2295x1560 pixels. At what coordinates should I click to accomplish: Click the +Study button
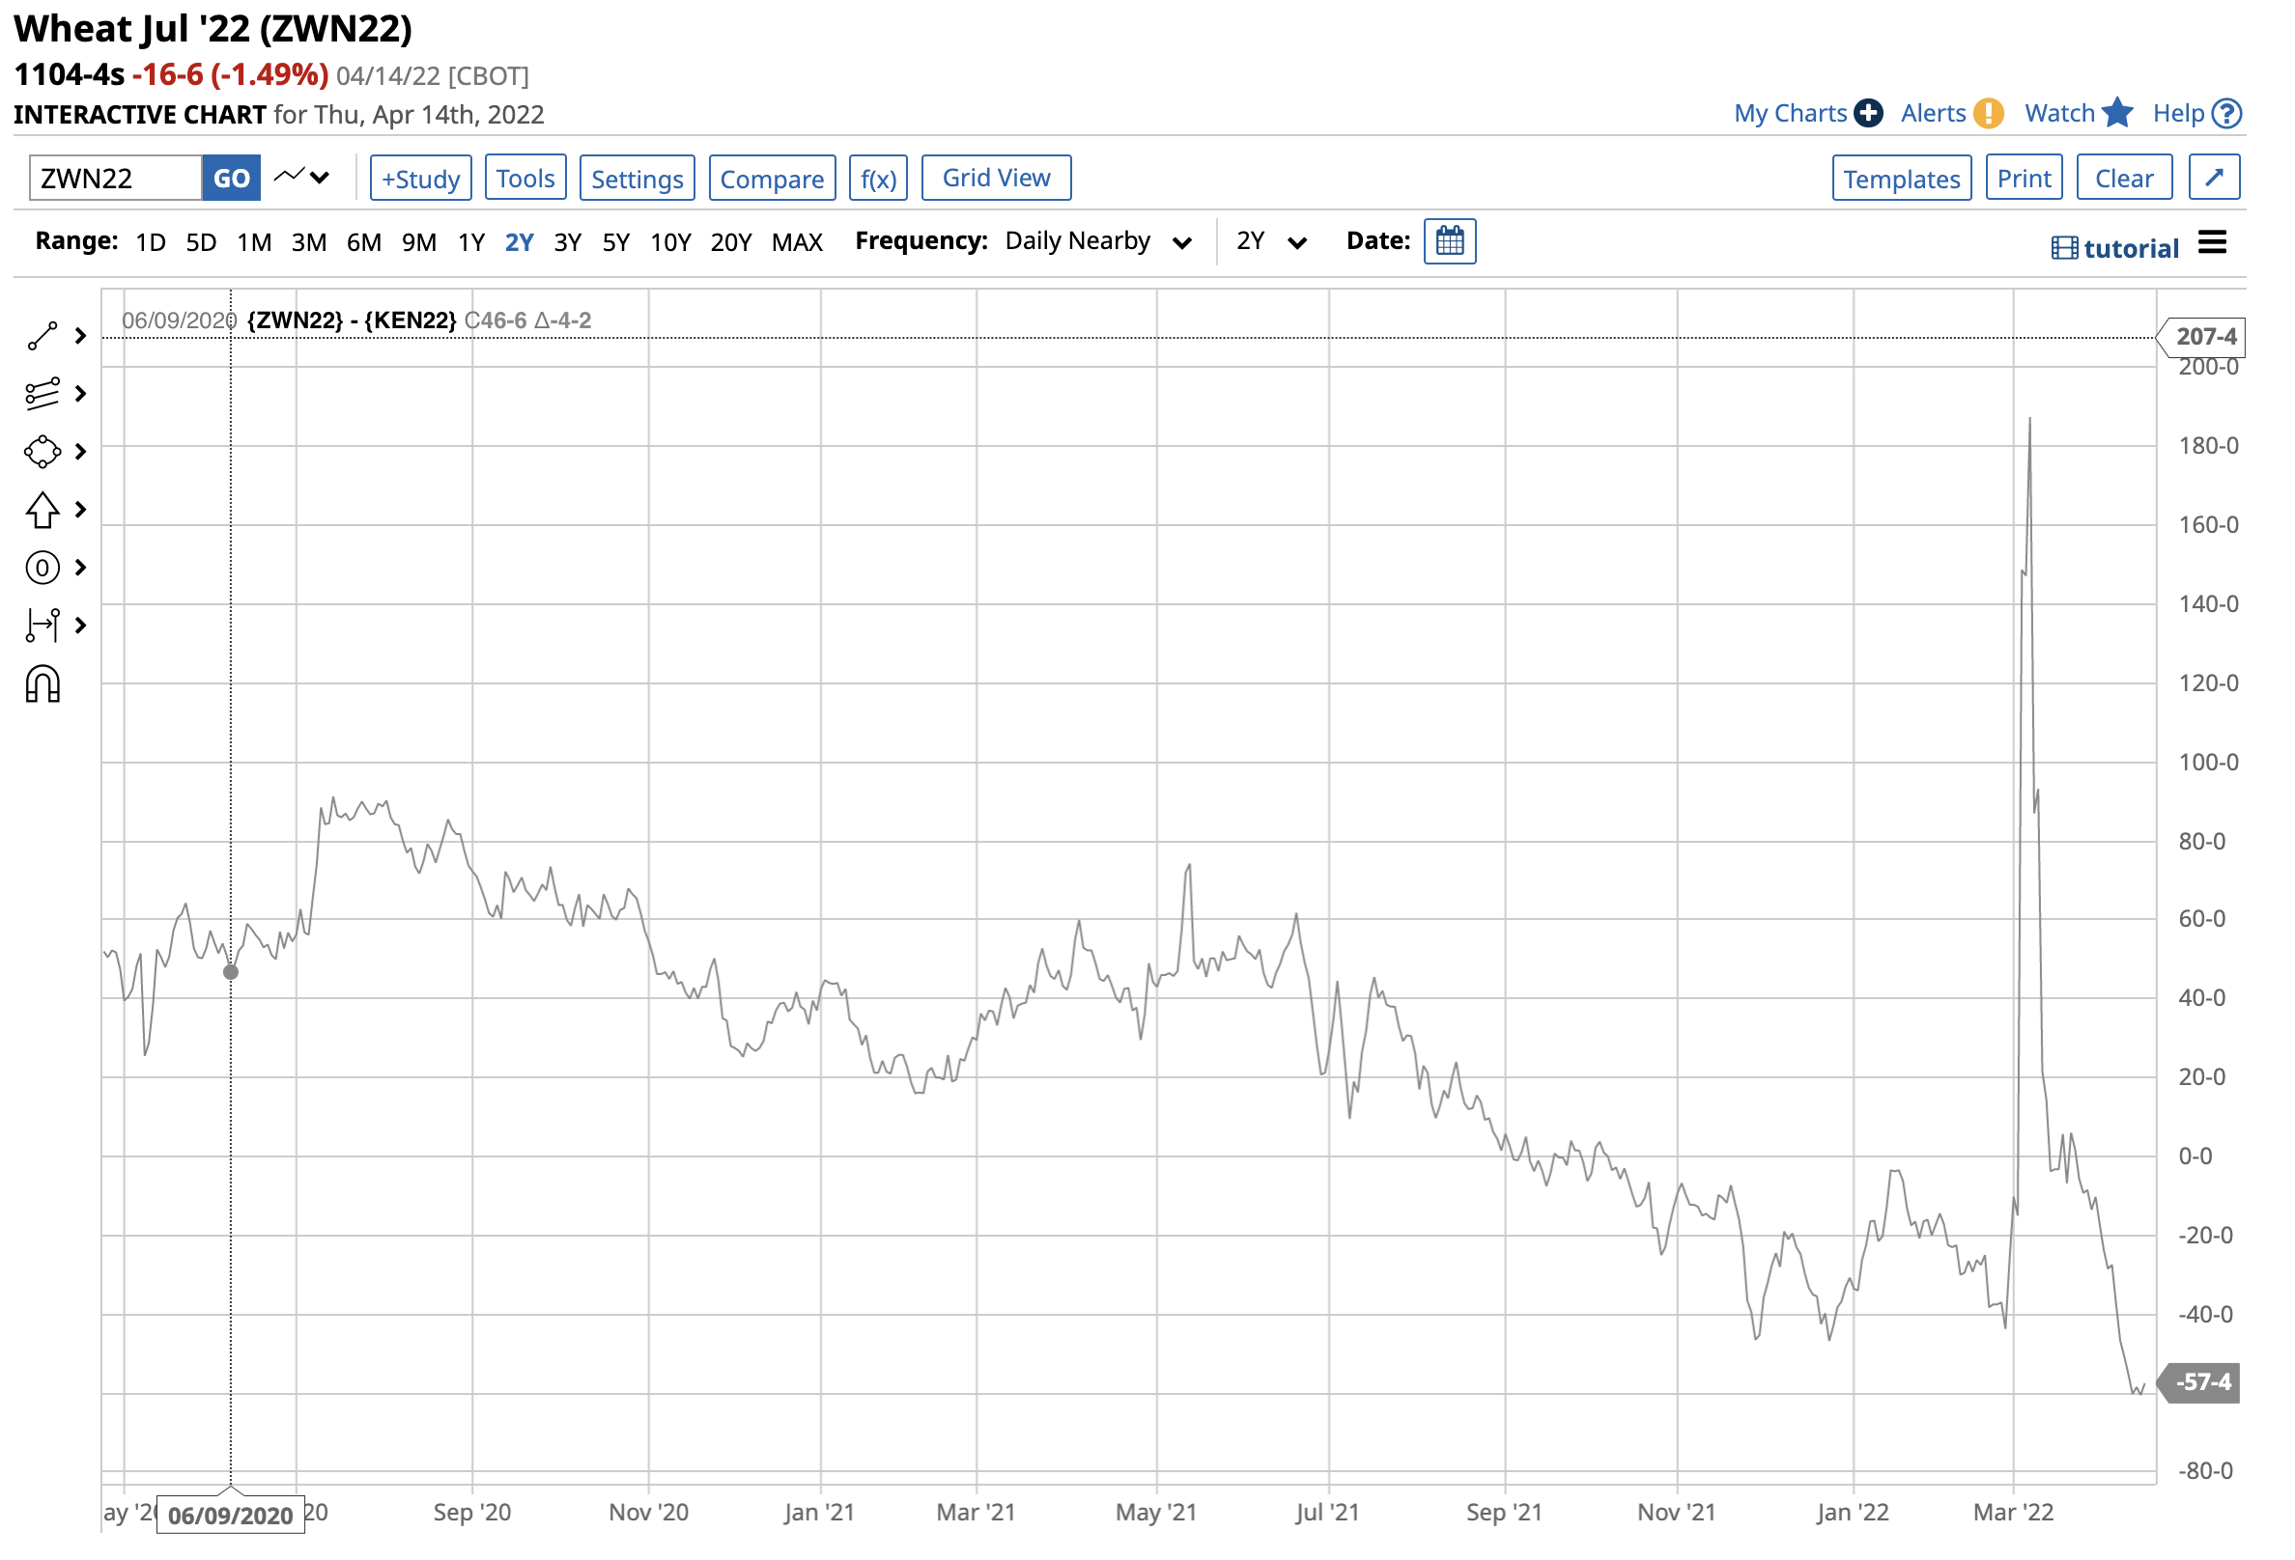click(422, 179)
